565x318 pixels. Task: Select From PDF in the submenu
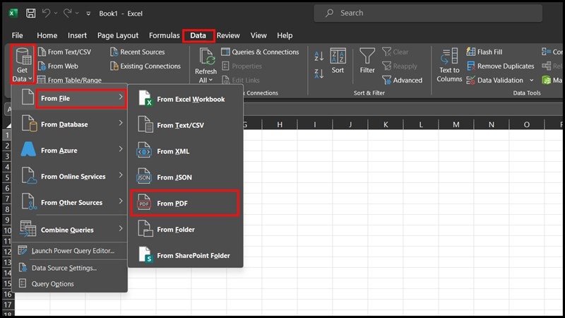(x=185, y=204)
